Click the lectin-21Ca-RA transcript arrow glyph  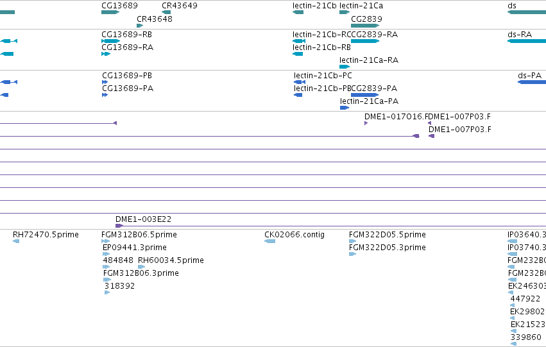click(345, 67)
